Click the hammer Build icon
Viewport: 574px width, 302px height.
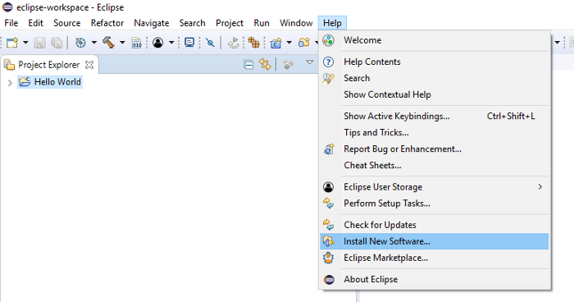coord(109,43)
